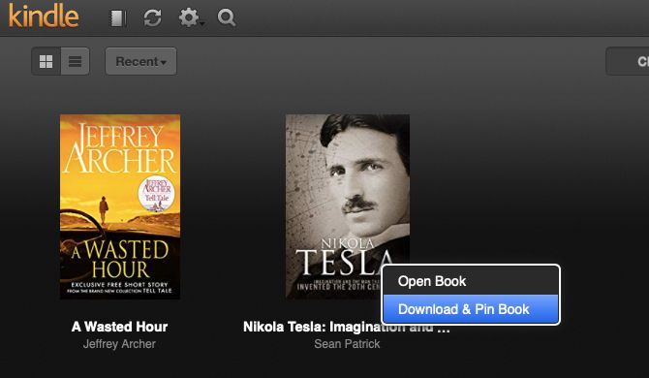Select Nikola Tesla book cover
649x378 pixels.
coord(348,206)
